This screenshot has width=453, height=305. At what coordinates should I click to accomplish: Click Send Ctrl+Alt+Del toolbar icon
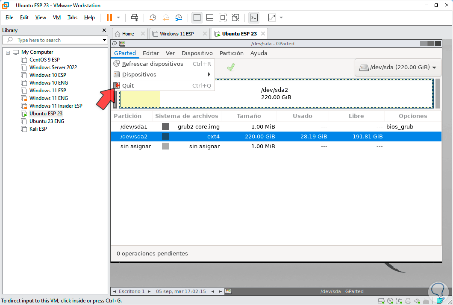(135, 18)
